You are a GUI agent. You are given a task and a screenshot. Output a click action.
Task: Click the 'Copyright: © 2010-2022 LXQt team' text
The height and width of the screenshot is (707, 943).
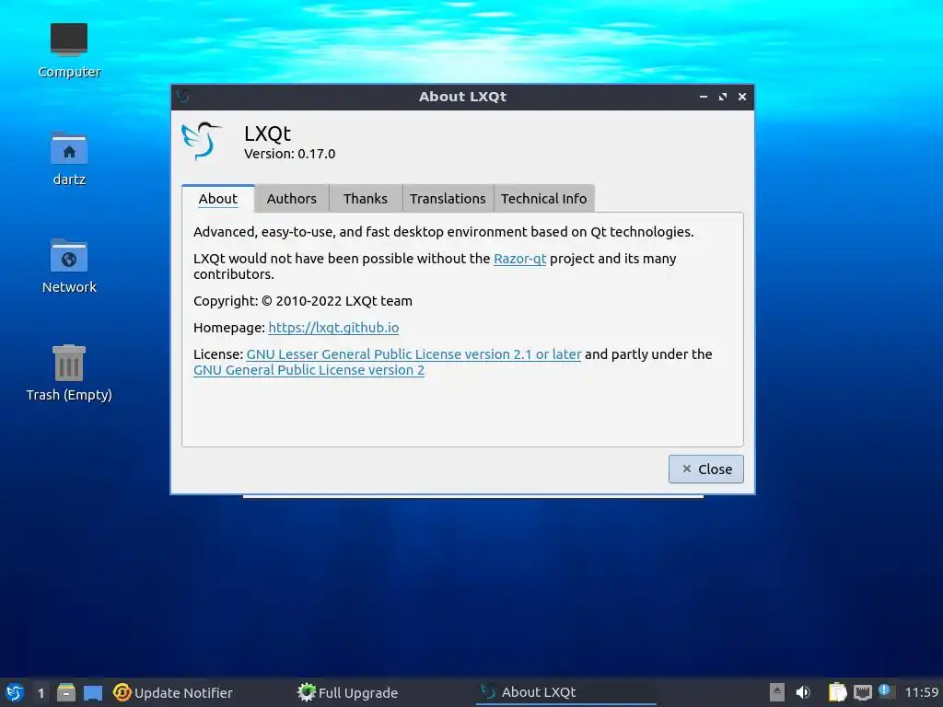tap(302, 301)
